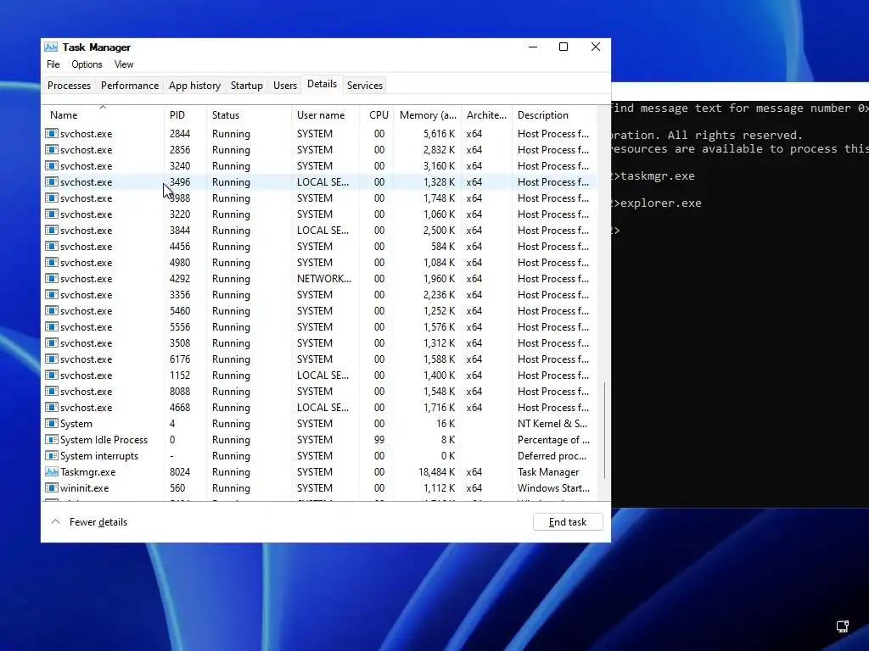Click the icon of svchost.exe PID 5556
This screenshot has height=651, width=869.
tap(52, 326)
